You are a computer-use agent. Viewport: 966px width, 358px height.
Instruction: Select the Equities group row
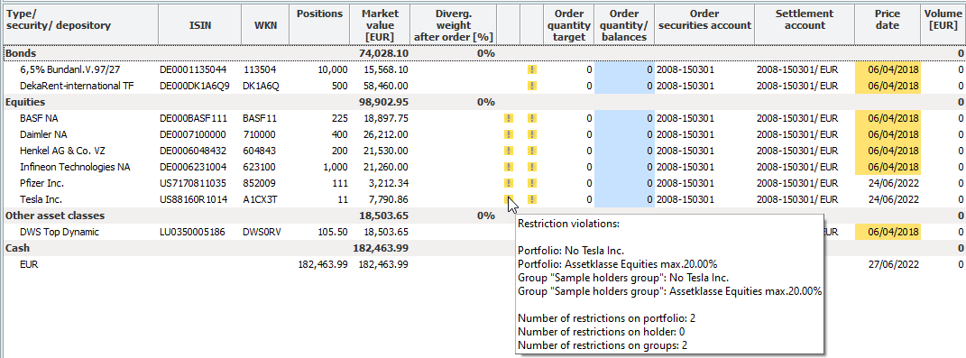(x=483, y=102)
